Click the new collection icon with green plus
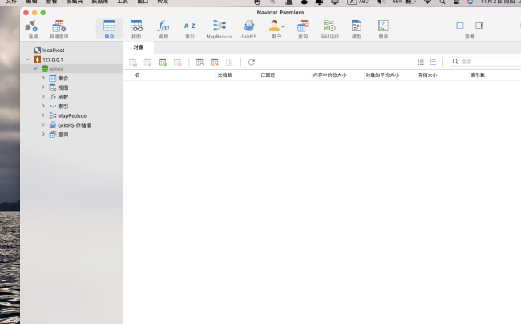 [163, 62]
